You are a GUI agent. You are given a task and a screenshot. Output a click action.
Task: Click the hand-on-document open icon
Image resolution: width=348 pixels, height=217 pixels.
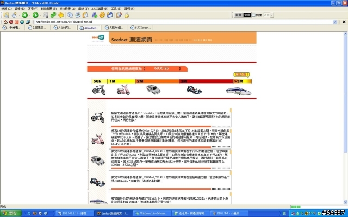pos(14,15)
